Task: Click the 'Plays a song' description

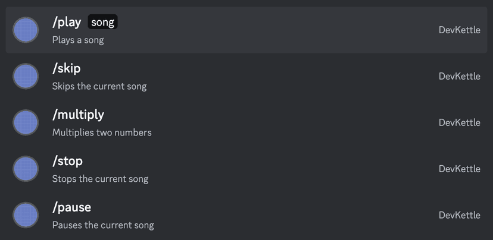Action: 78,40
